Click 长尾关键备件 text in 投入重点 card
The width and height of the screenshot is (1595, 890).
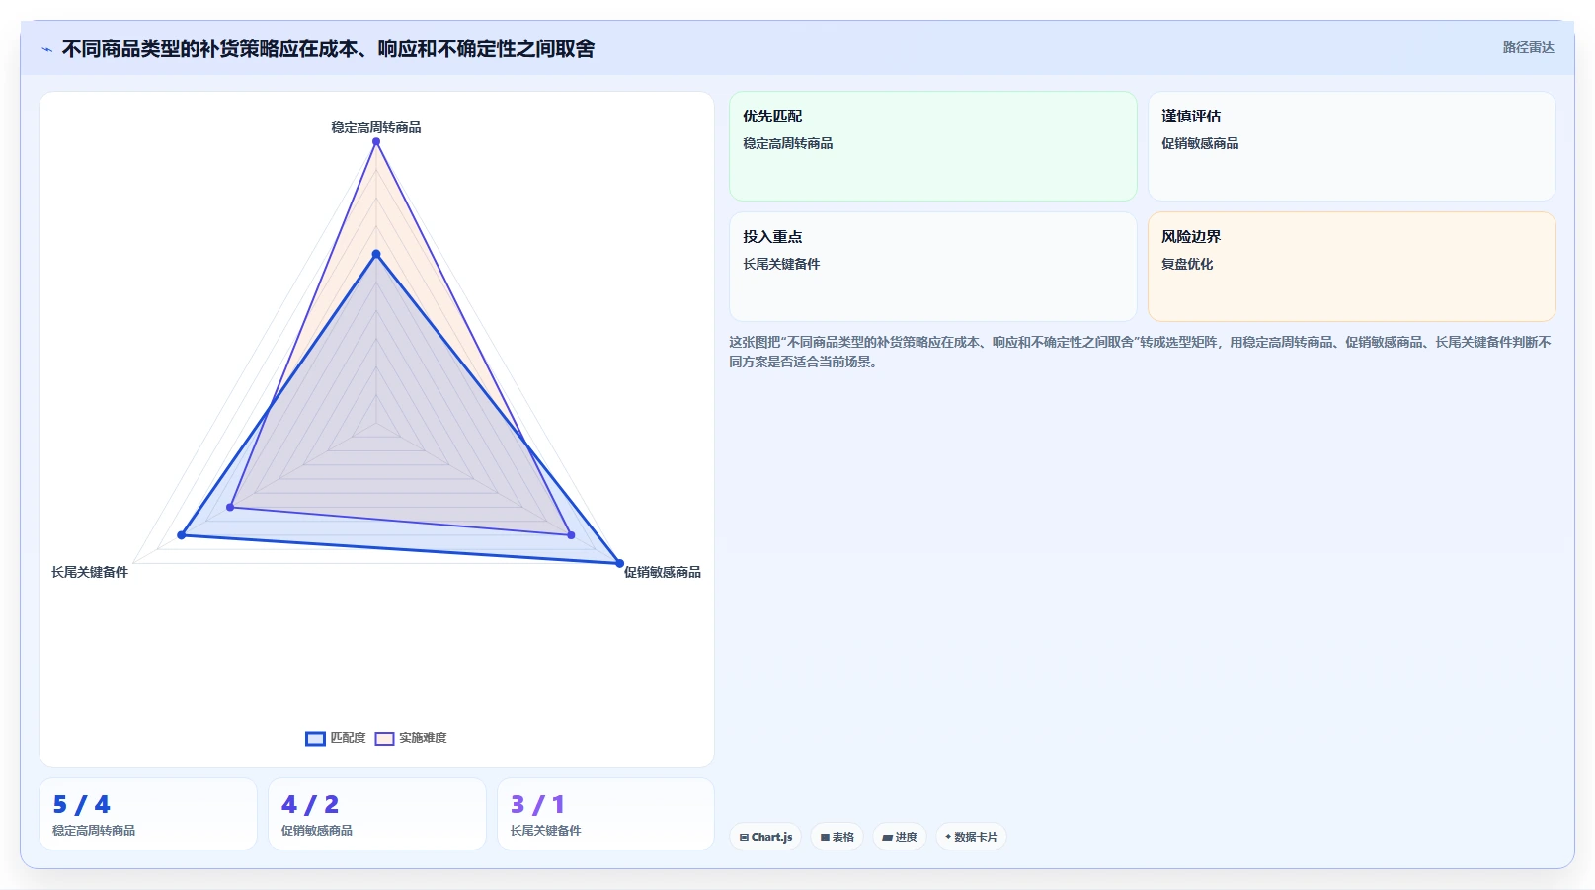pyautogui.click(x=781, y=264)
